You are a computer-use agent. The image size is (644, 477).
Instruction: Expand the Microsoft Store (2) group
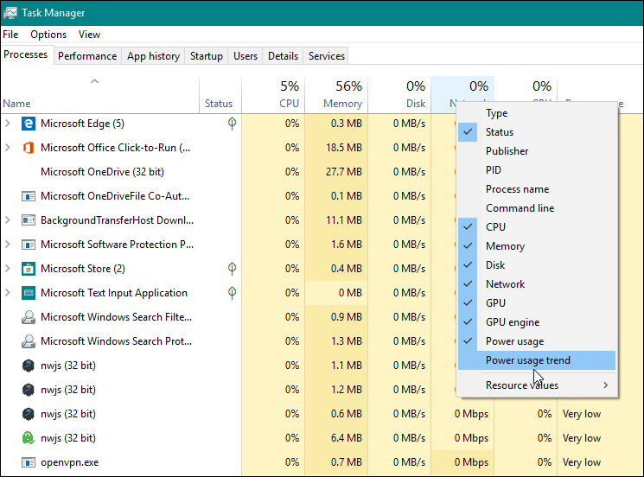pyautogui.click(x=8, y=269)
